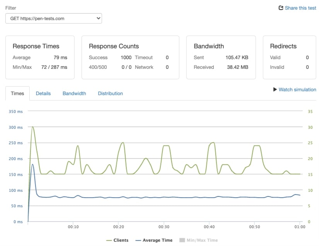Open the Bandwidth tab
The height and width of the screenshot is (246, 319).
(x=74, y=93)
